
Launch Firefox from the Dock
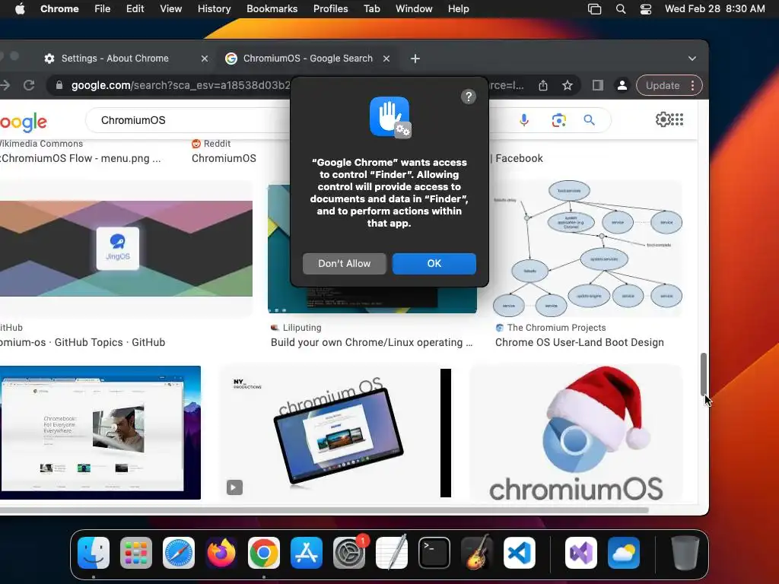[221, 553]
